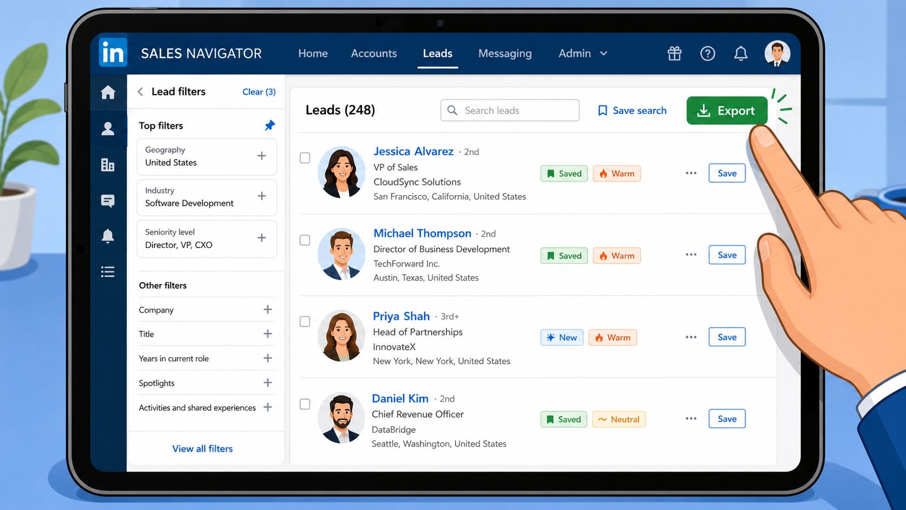Click the search magnifier icon
The height and width of the screenshot is (510, 906).
tap(452, 110)
